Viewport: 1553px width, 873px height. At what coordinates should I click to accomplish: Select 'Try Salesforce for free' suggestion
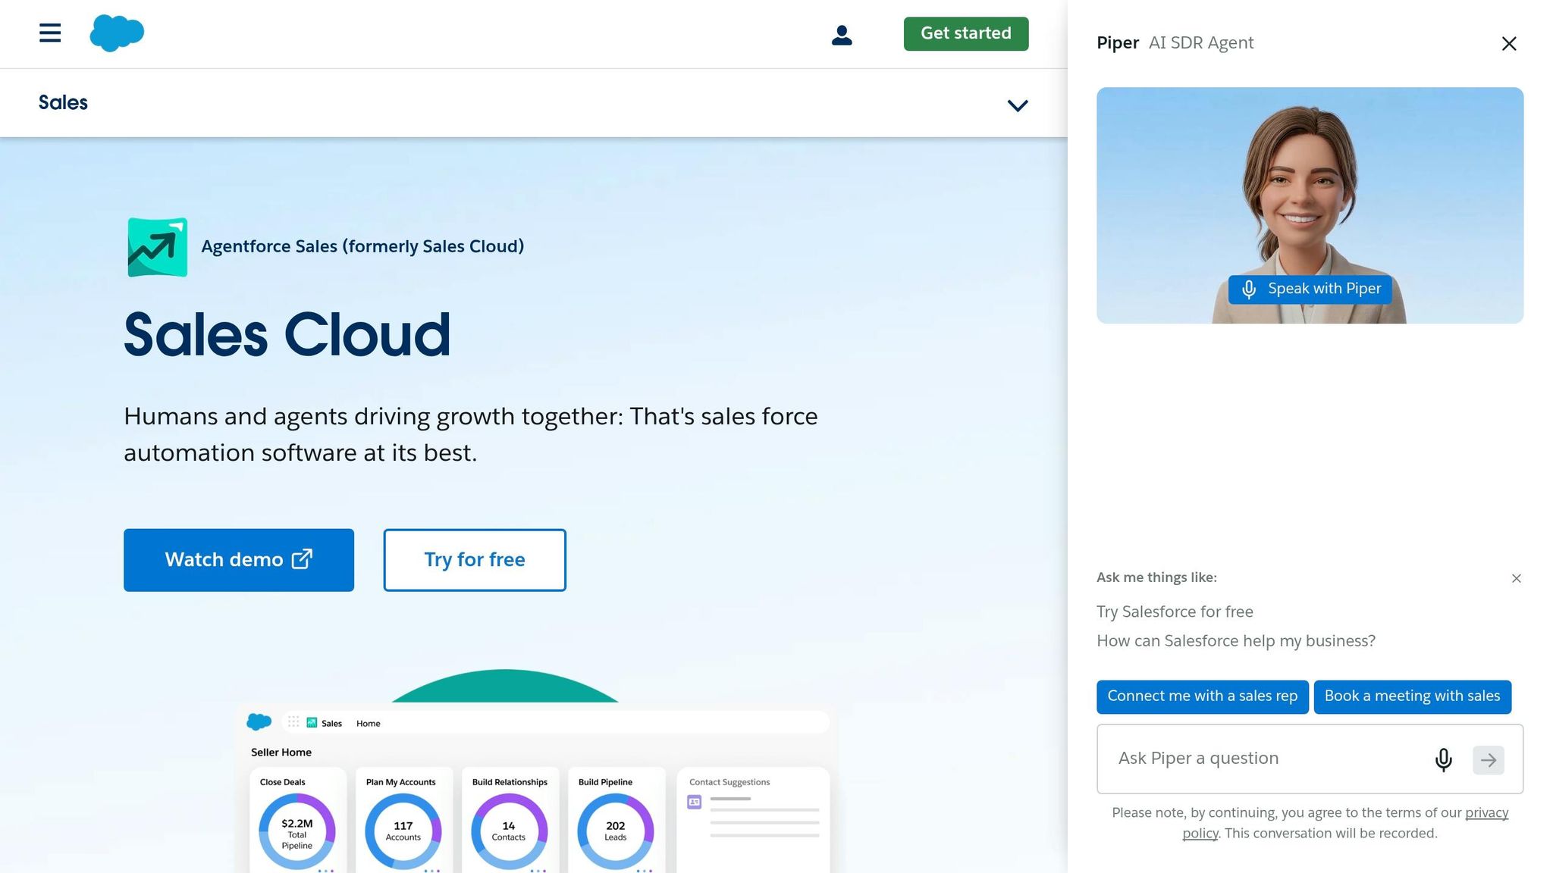1175,612
